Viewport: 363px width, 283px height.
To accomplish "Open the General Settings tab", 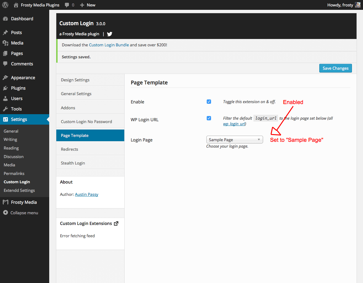I will [90, 94].
